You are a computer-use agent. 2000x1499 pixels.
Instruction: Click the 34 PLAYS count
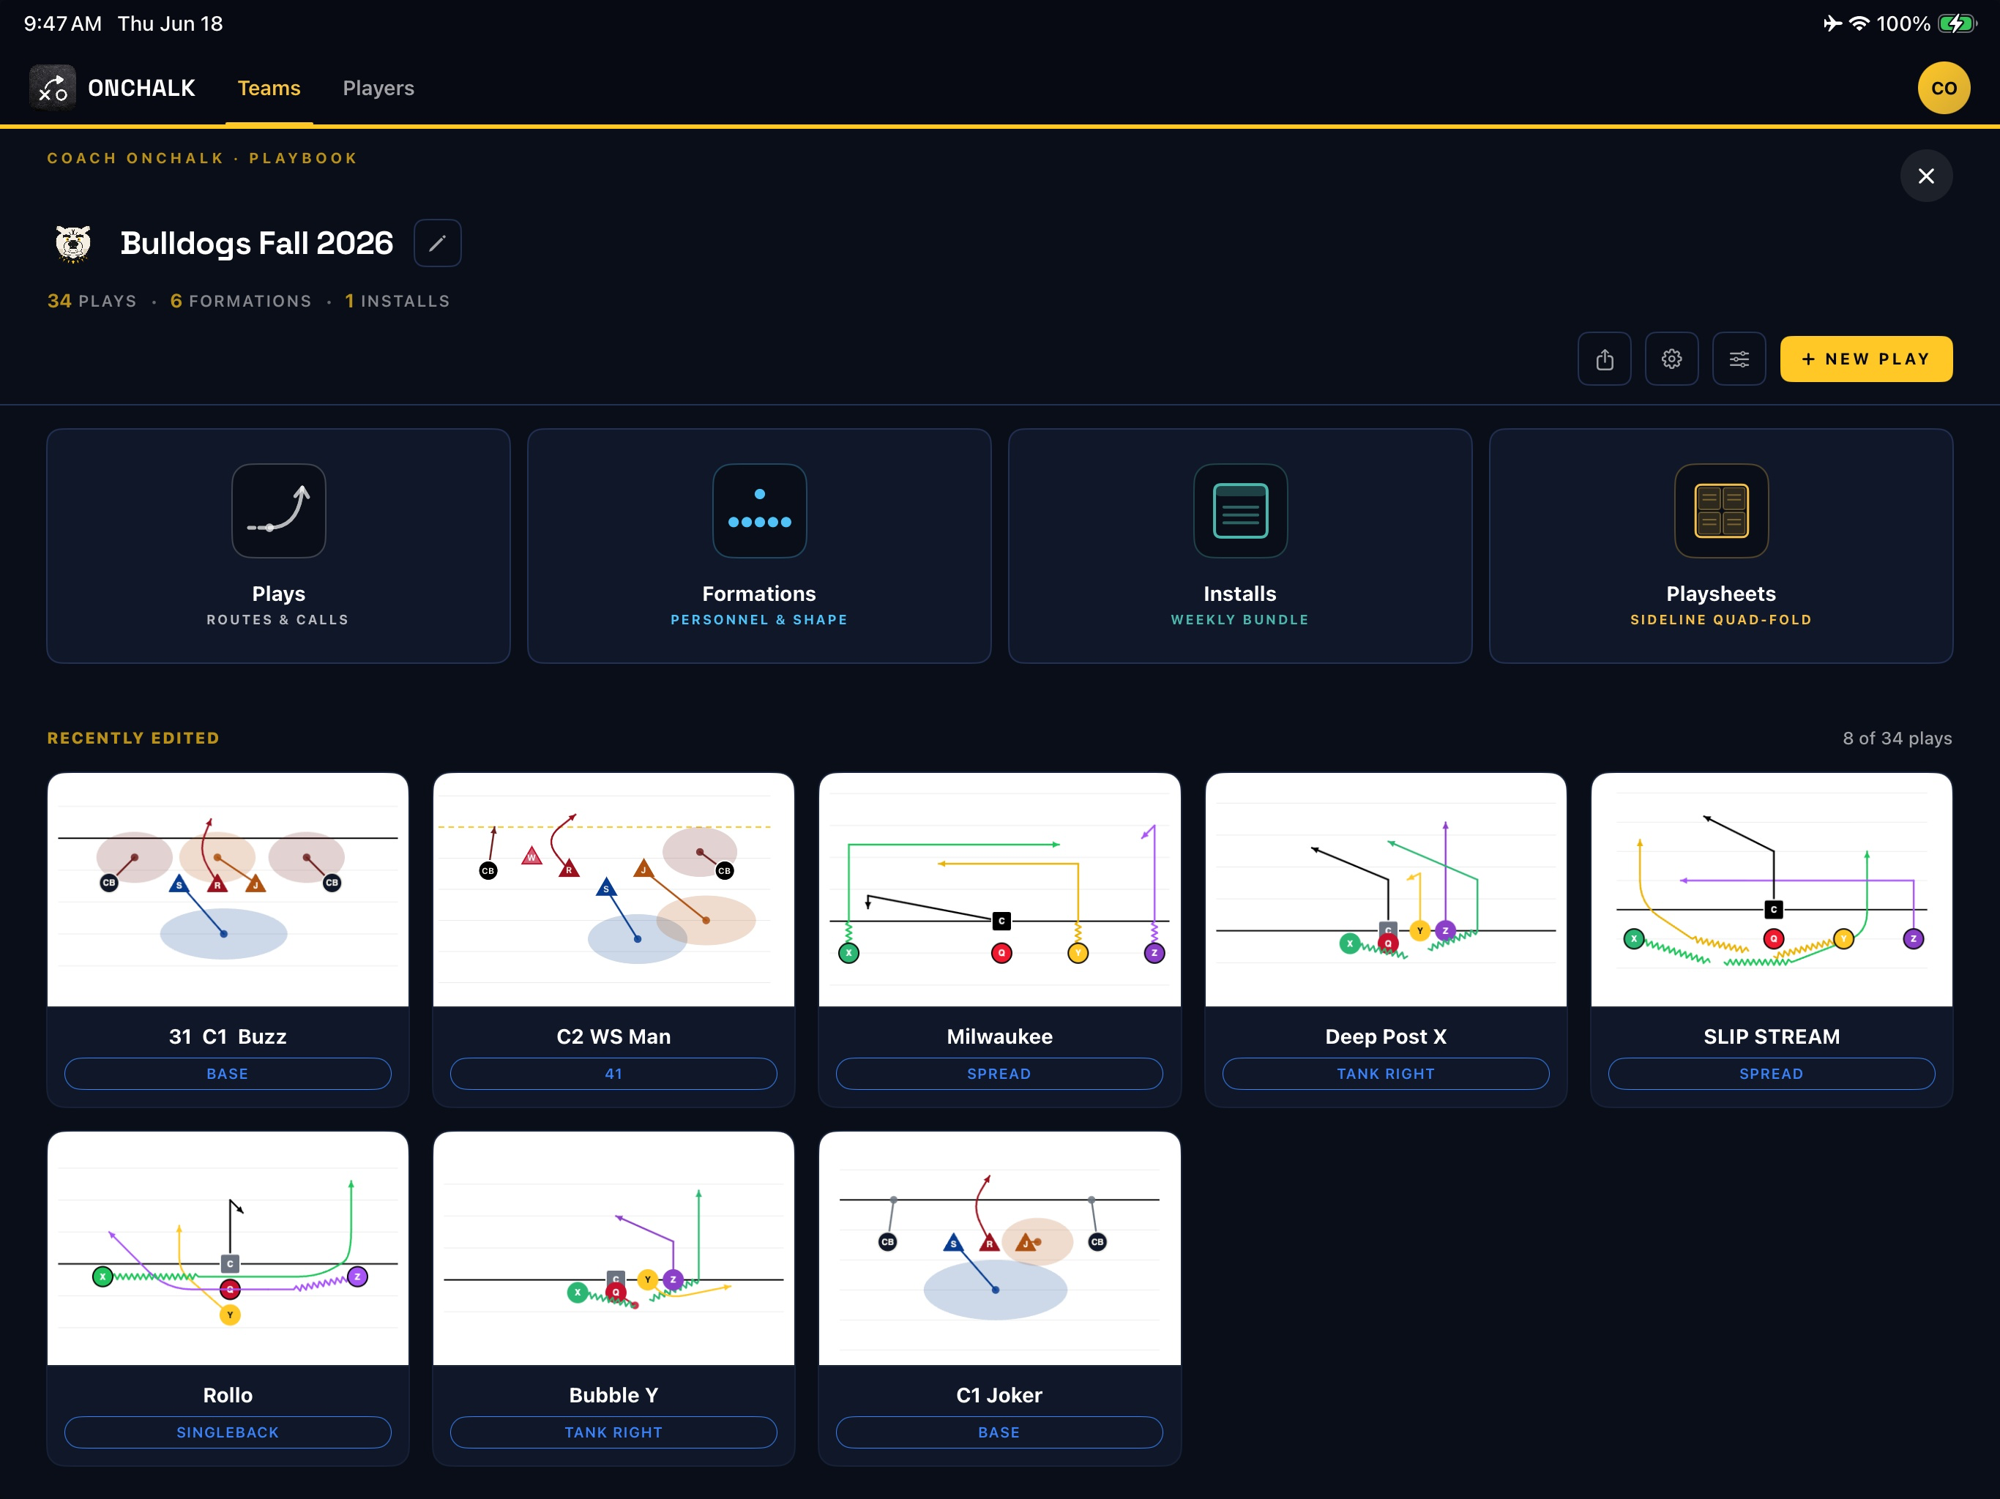point(92,301)
